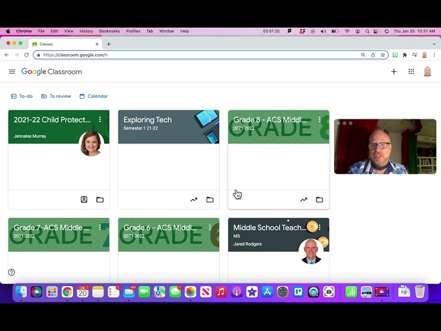Click the share icon in address bar
Screen dimensions: 441x331
(x=373, y=55)
